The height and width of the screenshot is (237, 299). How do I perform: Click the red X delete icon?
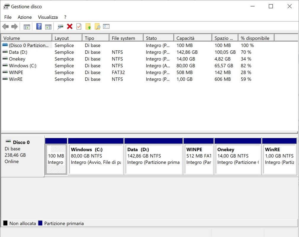[70, 26]
